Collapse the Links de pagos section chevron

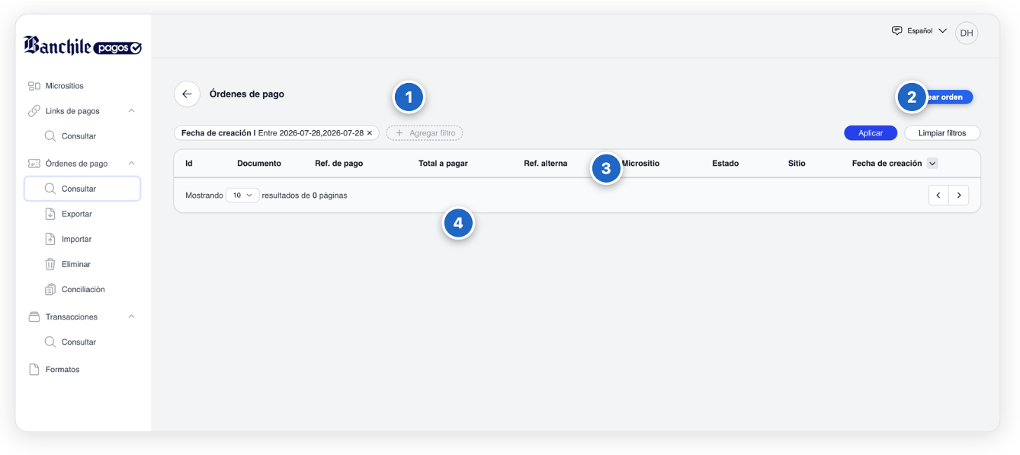pyautogui.click(x=131, y=111)
